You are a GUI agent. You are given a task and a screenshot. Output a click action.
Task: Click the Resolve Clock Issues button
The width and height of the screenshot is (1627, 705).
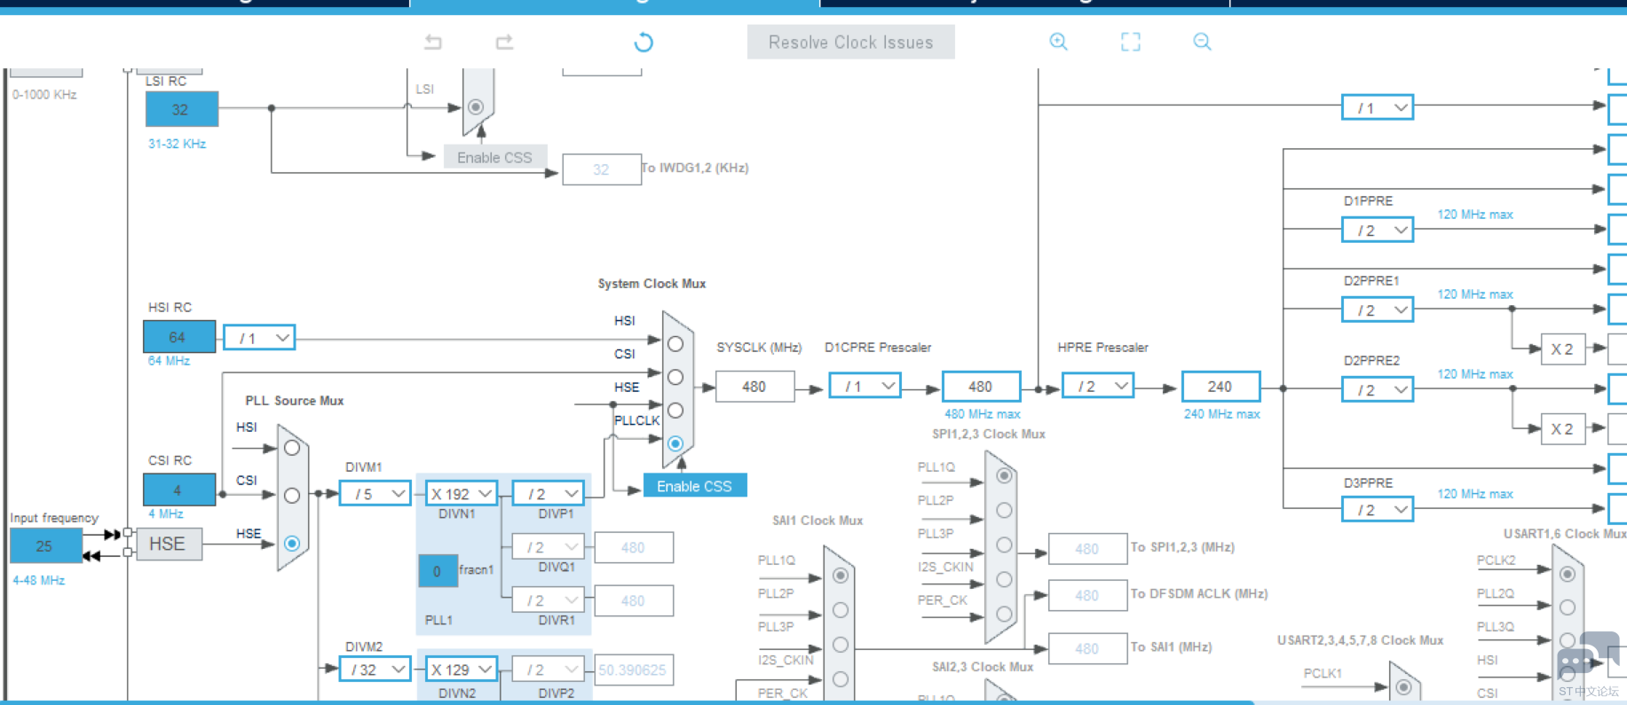pos(850,42)
